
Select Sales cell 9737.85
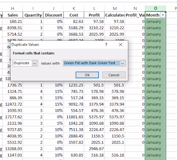coord(13,130)
